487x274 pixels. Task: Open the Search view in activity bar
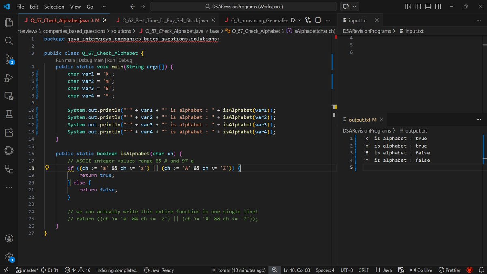point(9,41)
